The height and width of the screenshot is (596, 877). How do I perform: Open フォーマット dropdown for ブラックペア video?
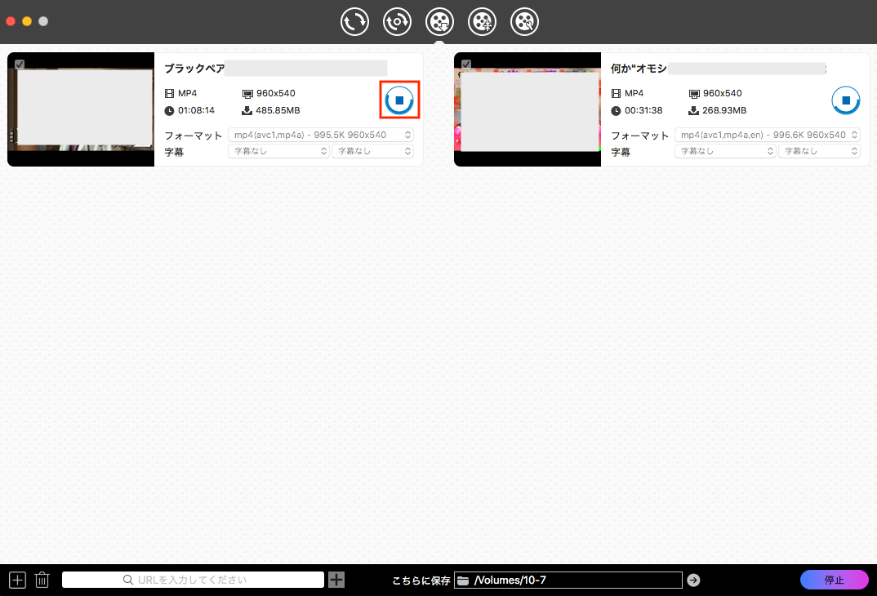[320, 135]
